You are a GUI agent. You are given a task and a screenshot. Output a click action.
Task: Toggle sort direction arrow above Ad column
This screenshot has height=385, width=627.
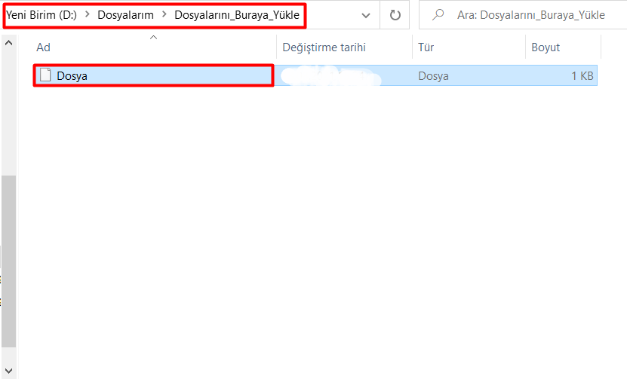coord(154,37)
